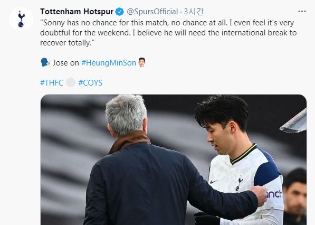Open the #COYS hashtag

pos(90,82)
